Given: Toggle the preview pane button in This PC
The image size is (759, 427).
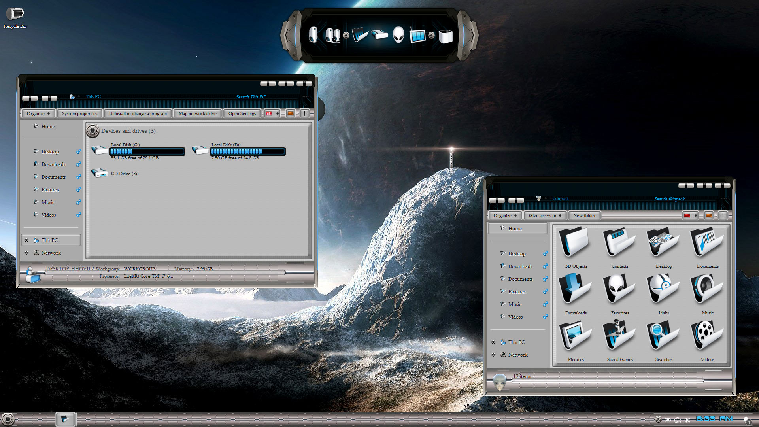Looking at the screenshot, I should tap(291, 113).
